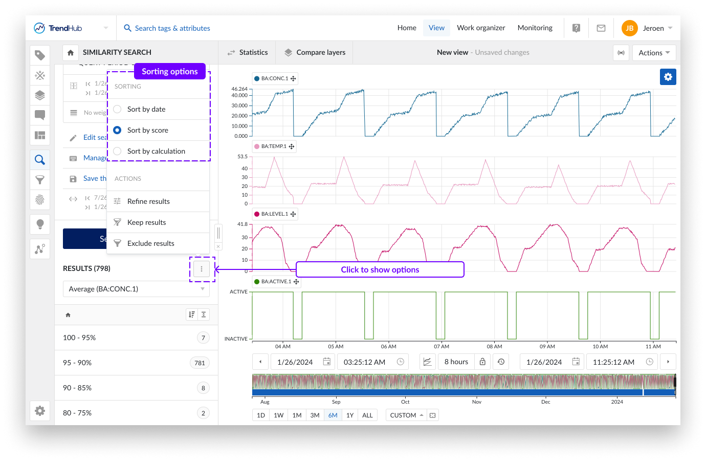Choose Refine results from the menu

click(x=148, y=201)
